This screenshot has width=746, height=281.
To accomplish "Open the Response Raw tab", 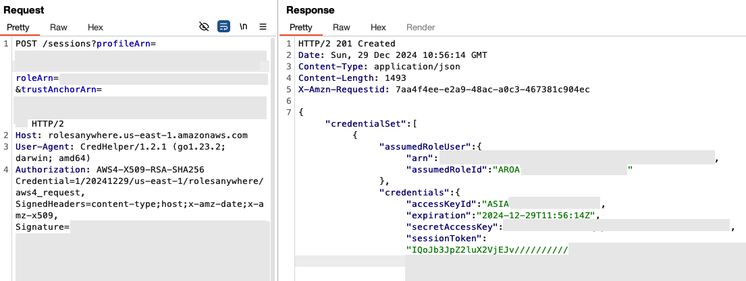I will [341, 28].
